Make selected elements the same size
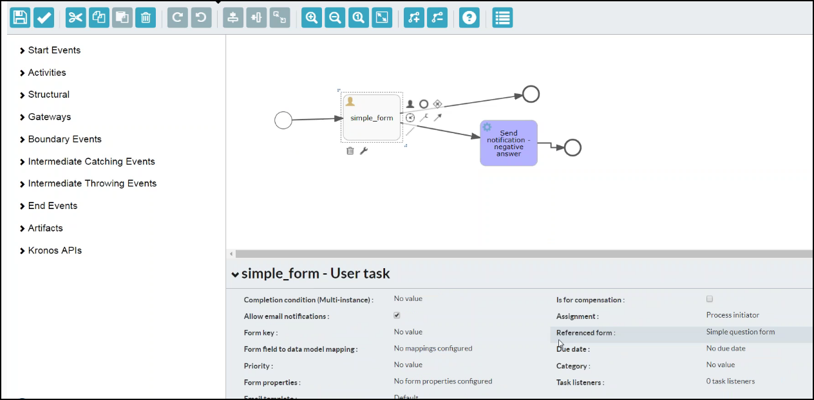The width and height of the screenshot is (814, 400). 279,17
